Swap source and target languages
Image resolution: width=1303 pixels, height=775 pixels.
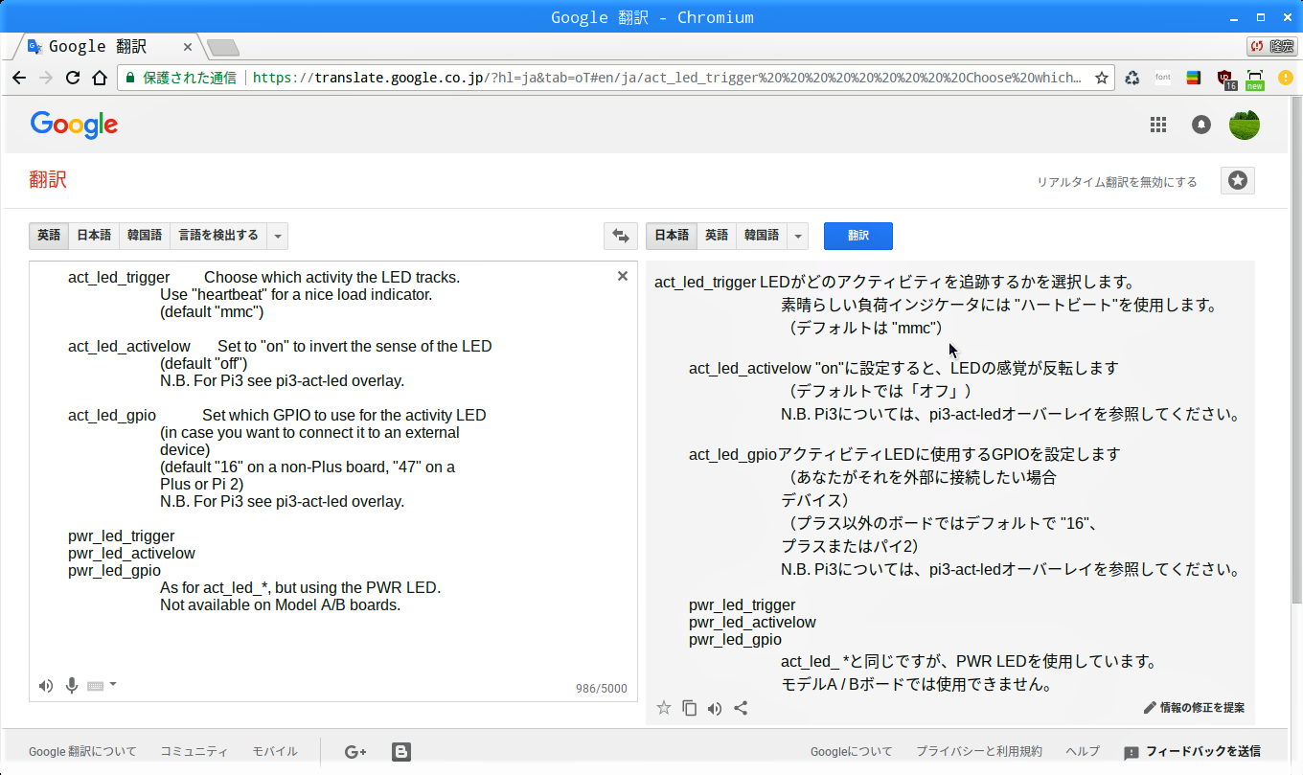click(621, 236)
